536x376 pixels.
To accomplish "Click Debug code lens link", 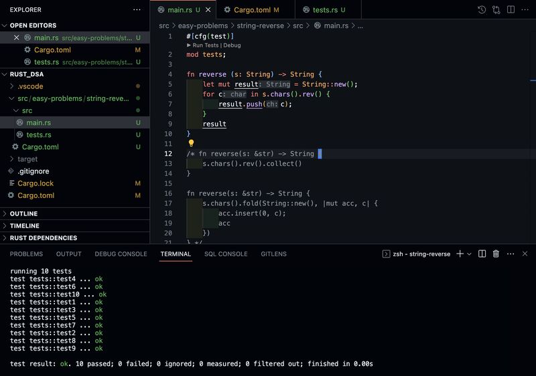I will (231, 45).
